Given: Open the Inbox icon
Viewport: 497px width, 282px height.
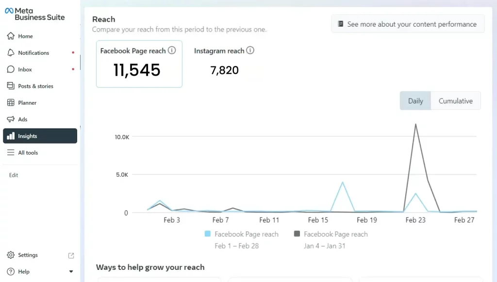Looking at the screenshot, I should pyautogui.click(x=11, y=69).
